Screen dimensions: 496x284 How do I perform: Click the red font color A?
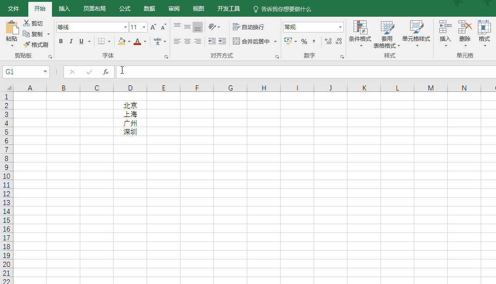pyautogui.click(x=137, y=41)
